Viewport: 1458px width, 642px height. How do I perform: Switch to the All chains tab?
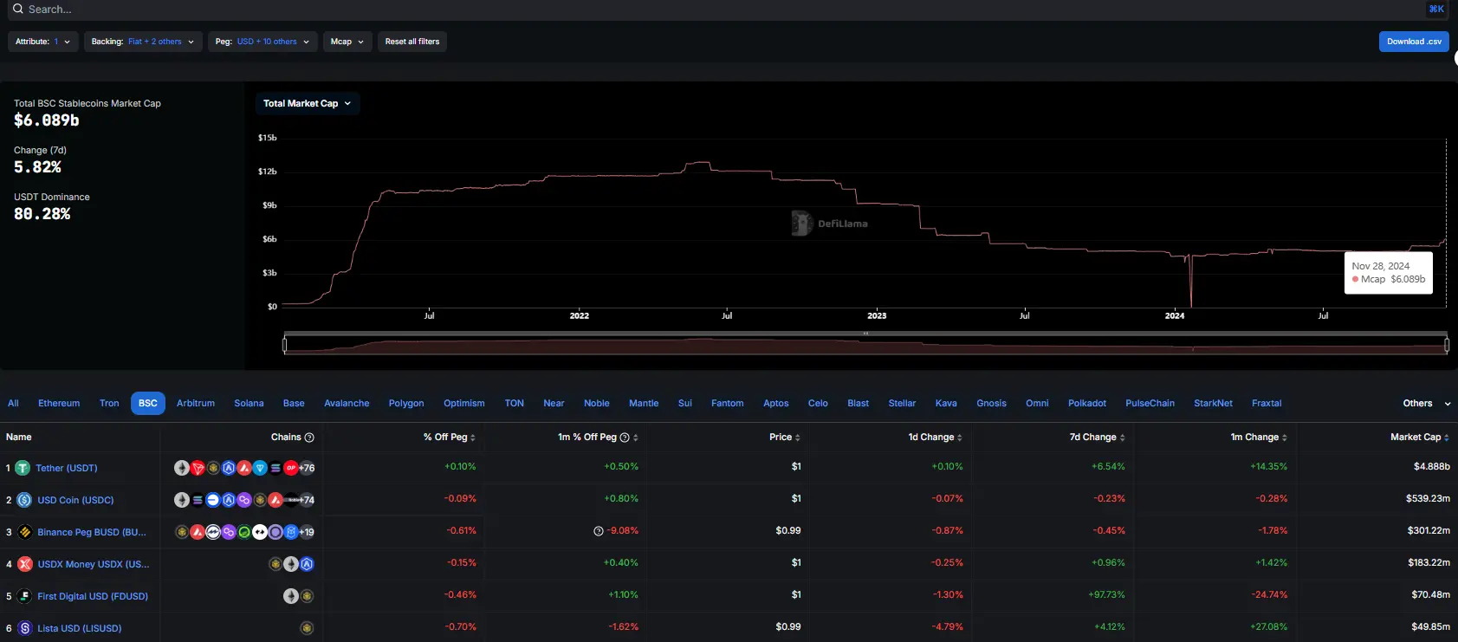click(13, 403)
